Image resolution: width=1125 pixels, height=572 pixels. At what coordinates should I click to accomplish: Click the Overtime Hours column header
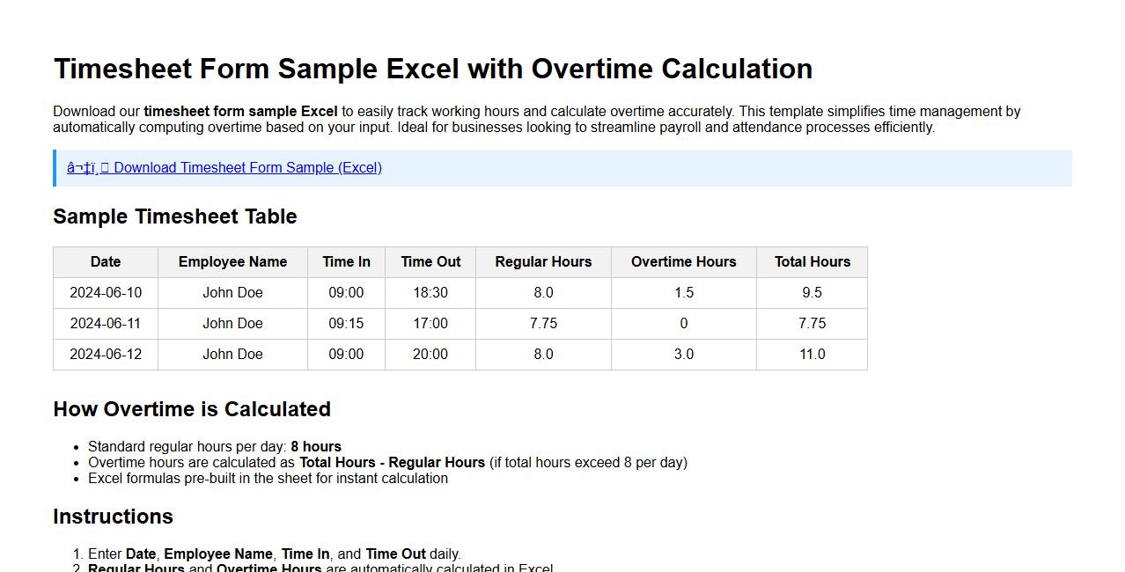coord(683,261)
